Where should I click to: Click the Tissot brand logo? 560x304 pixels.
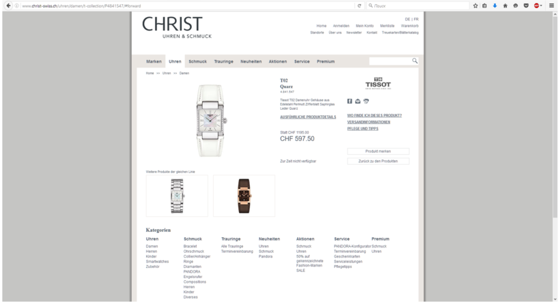coord(378,83)
